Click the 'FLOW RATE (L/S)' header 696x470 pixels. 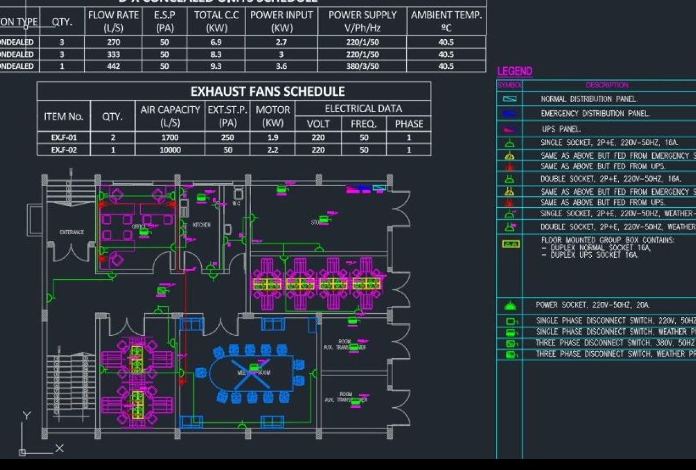(x=113, y=21)
